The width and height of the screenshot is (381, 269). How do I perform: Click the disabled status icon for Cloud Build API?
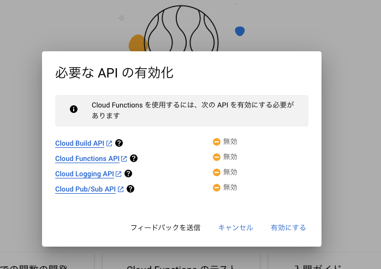217,142
